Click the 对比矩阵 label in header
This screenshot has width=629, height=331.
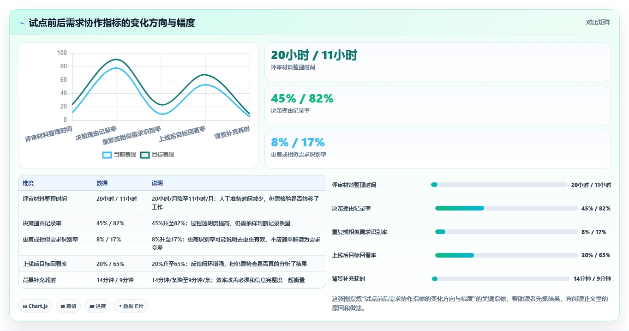pyautogui.click(x=598, y=22)
